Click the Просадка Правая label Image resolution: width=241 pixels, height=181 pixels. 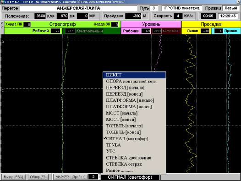230,31
